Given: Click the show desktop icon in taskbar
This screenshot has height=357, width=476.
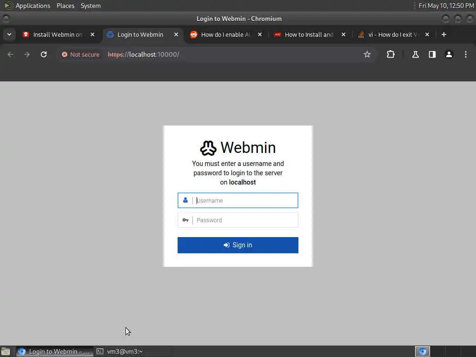Looking at the screenshot, I should [6, 351].
